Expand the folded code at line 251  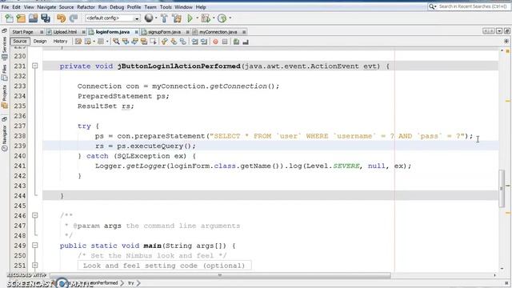(35, 265)
